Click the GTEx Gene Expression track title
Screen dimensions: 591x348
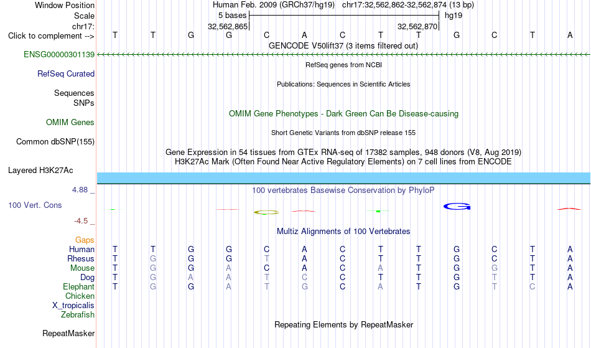[x=343, y=153]
